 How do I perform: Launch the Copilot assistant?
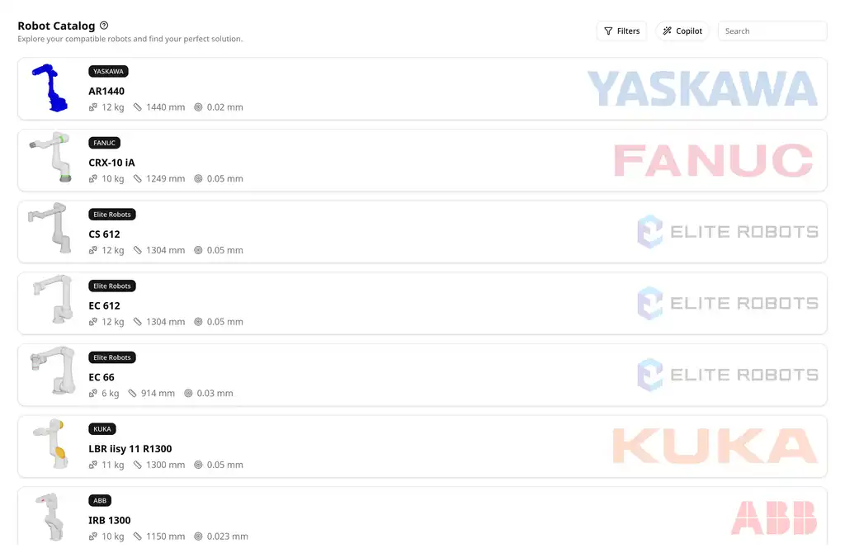(x=682, y=31)
